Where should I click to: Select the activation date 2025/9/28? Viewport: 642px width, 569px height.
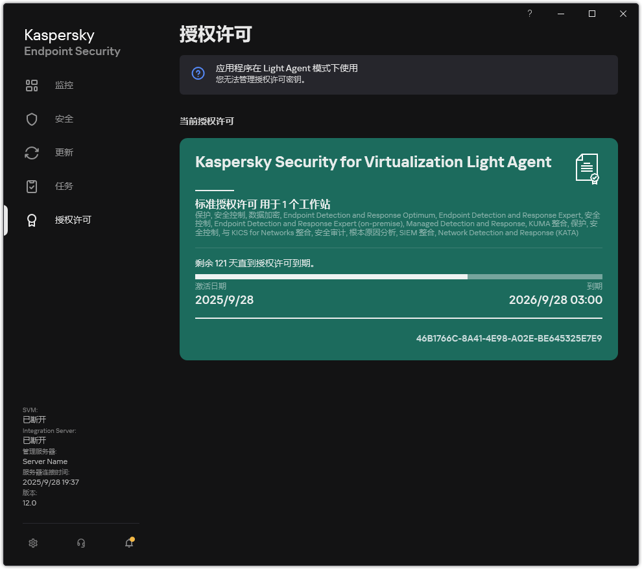pos(224,299)
